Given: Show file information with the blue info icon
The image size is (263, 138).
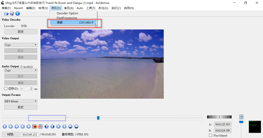Looking at the screenshot, I should [18, 13].
